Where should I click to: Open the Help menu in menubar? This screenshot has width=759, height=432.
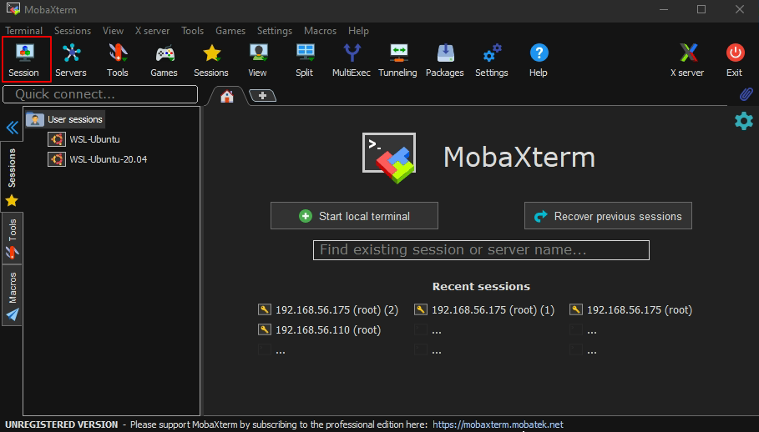coord(358,31)
